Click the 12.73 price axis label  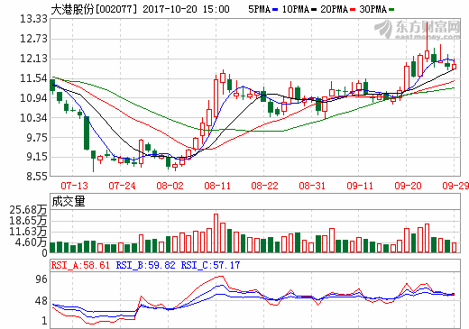click(33, 39)
